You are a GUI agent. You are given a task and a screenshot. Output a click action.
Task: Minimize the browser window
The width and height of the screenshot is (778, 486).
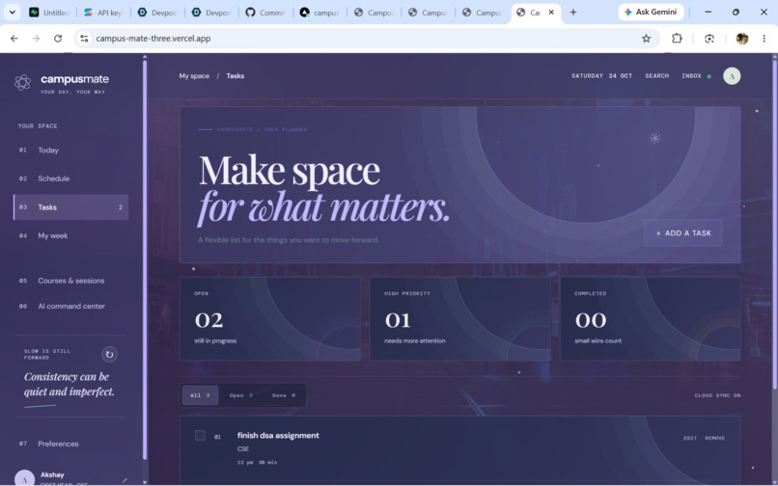coord(709,12)
